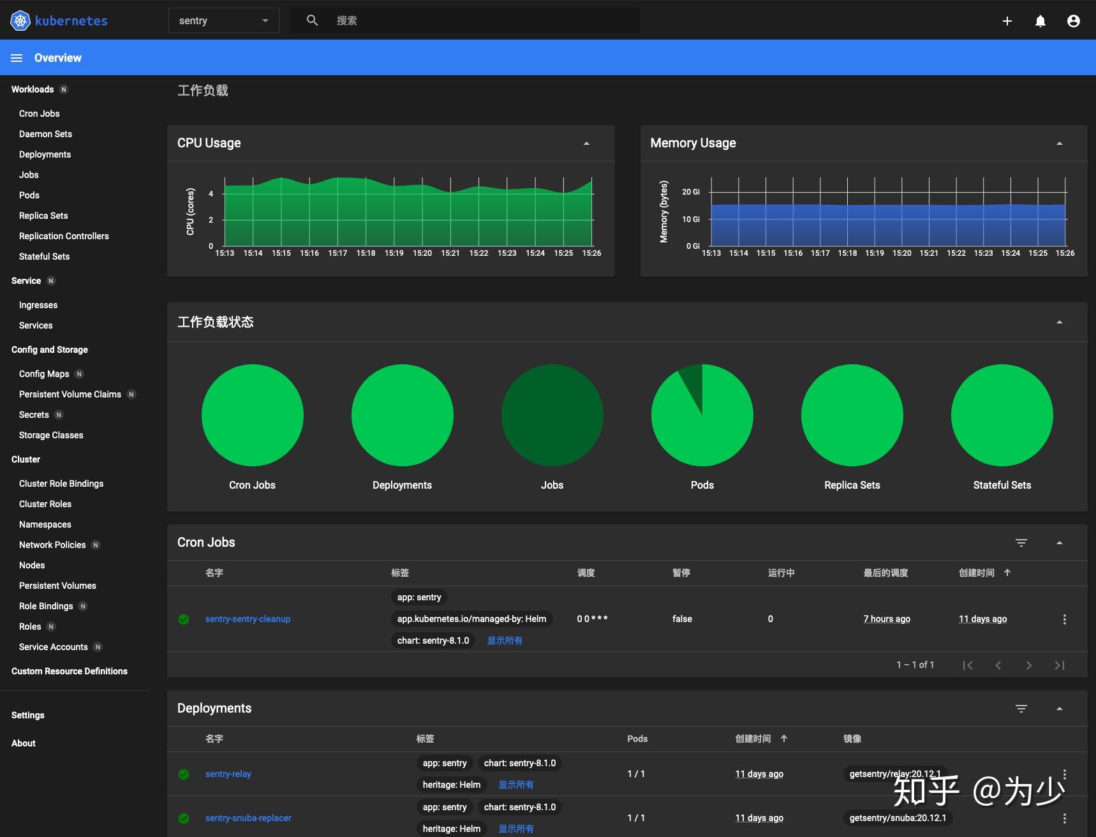The width and height of the screenshot is (1096, 837).
Task: Open the sentry namespace dropdown
Action: (x=224, y=20)
